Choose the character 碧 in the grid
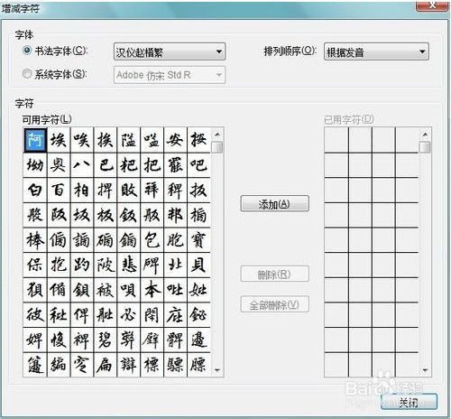451x419 pixels. [106, 340]
